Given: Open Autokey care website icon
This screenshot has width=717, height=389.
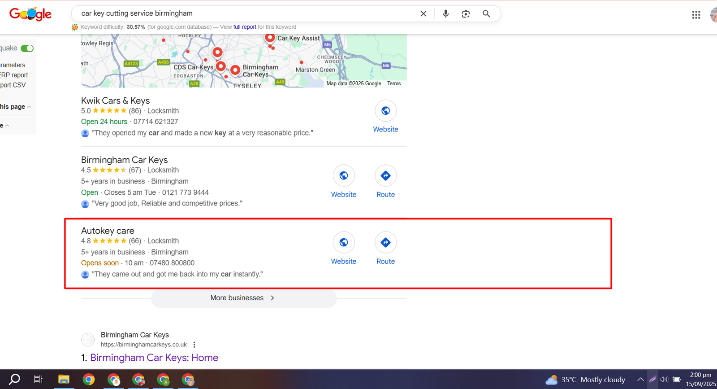Looking at the screenshot, I should click(343, 243).
